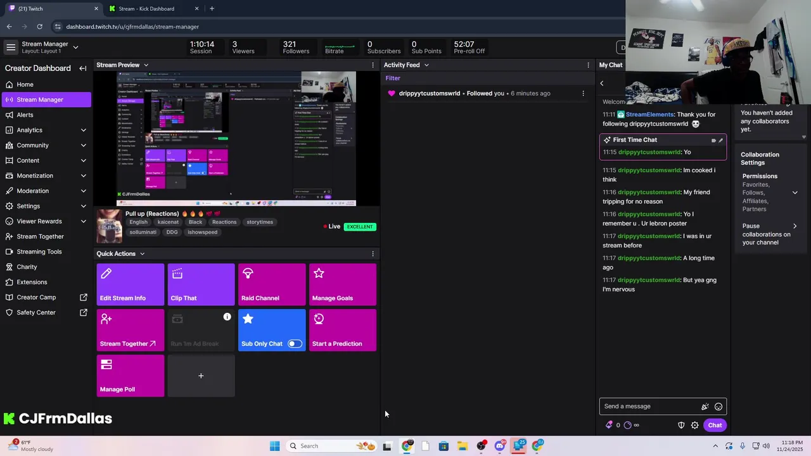Click Clip That quick action
The image size is (811, 456).
point(201,284)
